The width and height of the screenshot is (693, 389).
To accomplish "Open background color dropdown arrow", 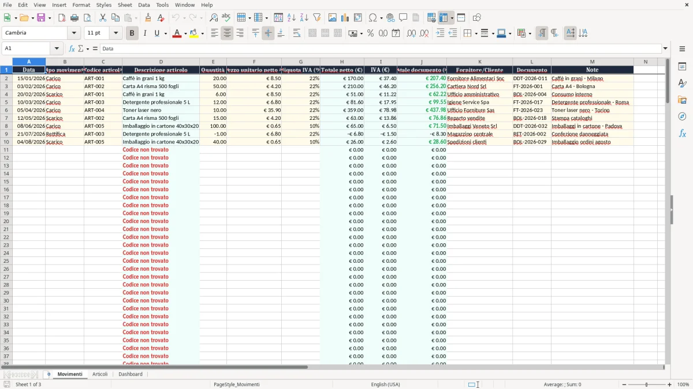I will 203,33.
